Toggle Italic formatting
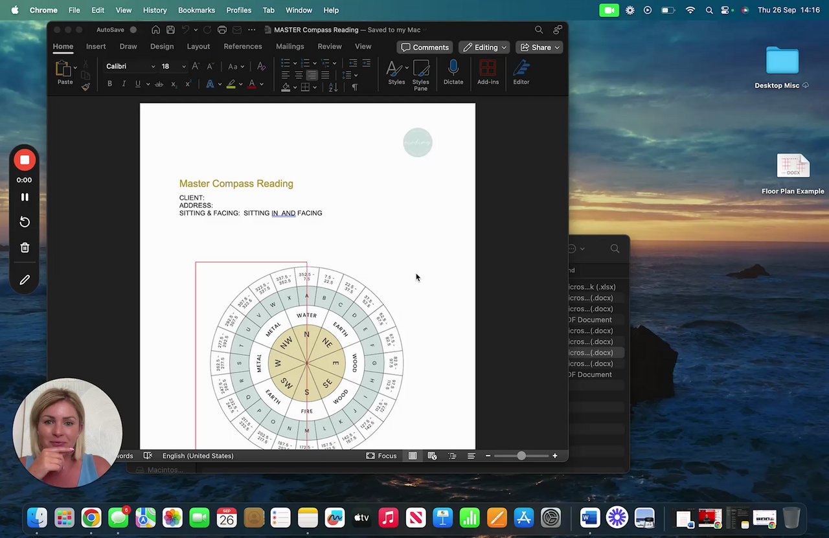 tap(124, 84)
